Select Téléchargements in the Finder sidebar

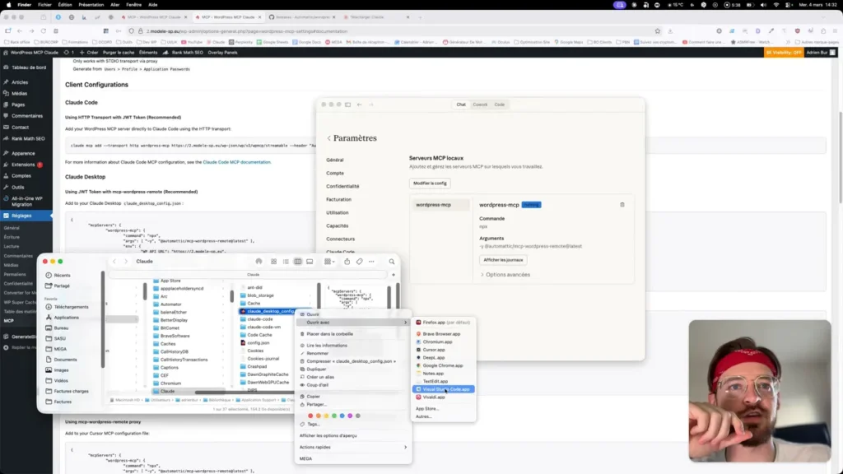pos(71,307)
